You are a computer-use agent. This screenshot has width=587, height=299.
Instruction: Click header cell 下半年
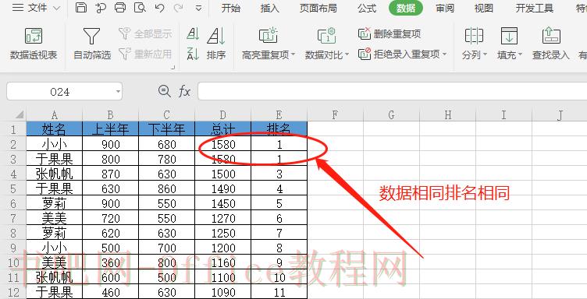[x=166, y=128]
